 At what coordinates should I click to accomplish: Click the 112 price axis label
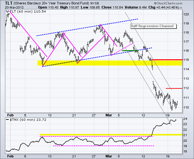click(x=186, y=88)
